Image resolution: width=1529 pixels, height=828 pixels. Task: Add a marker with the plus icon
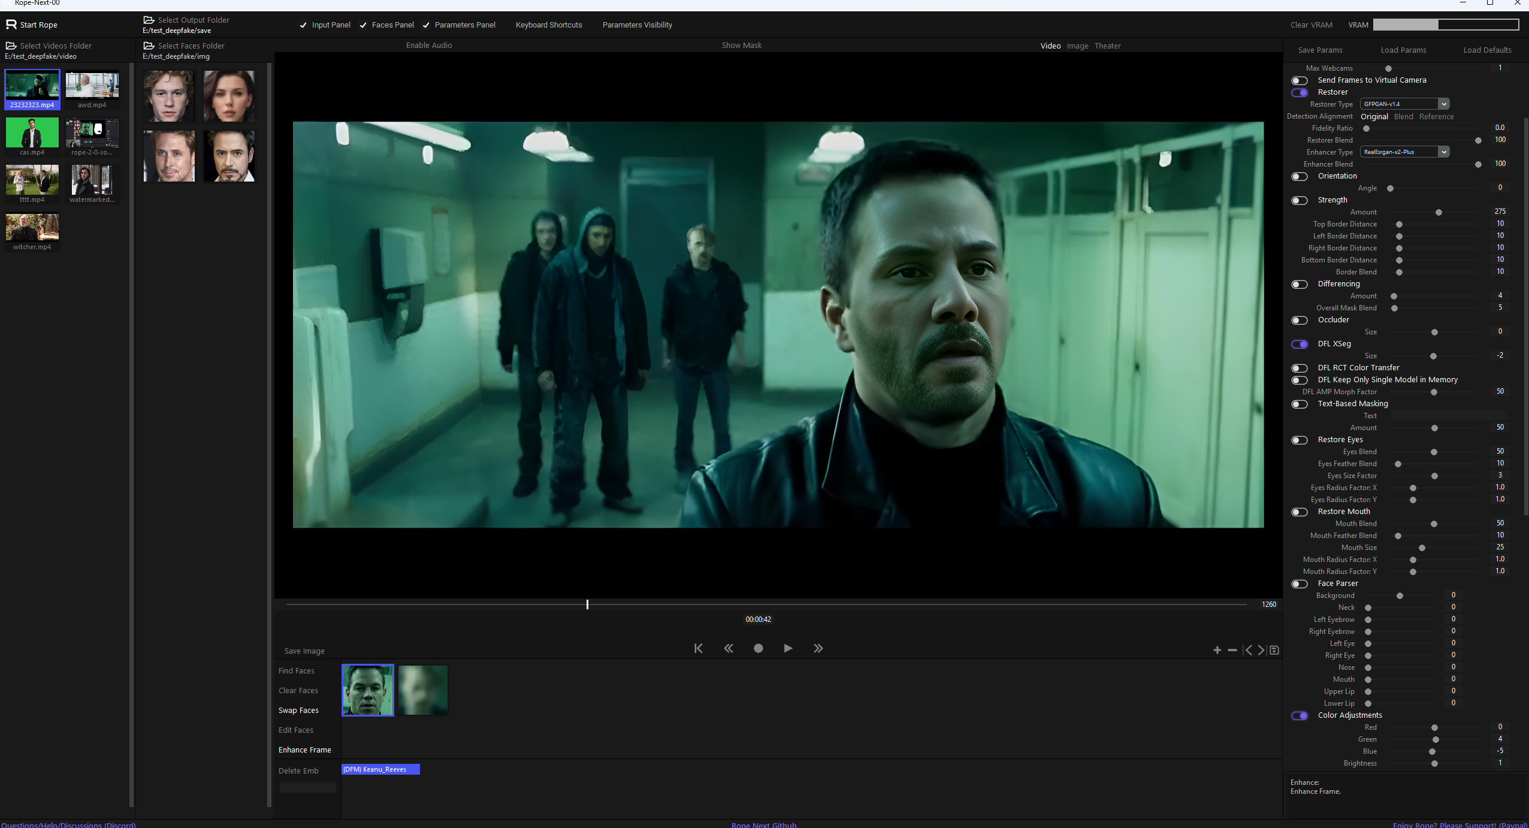pyautogui.click(x=1217, y=650)
